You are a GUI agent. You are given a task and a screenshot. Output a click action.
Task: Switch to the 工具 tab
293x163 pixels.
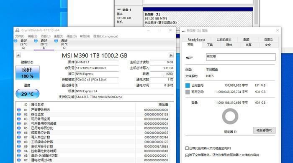point(210,45)
